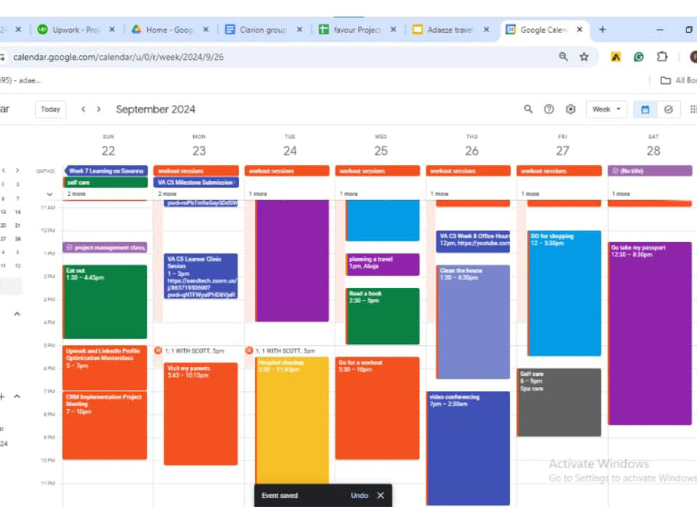Open '1:1 WITH SCOTT' task on Monday

tap(194, 351)
